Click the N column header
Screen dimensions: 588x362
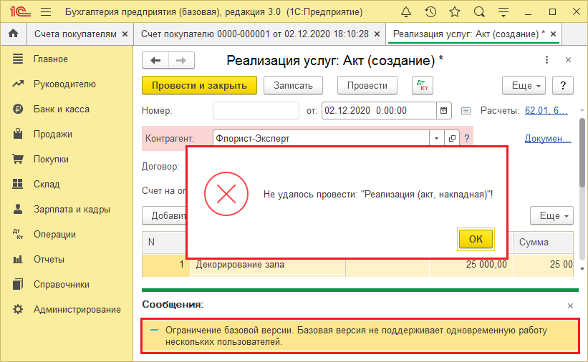[x=165, y=243]
